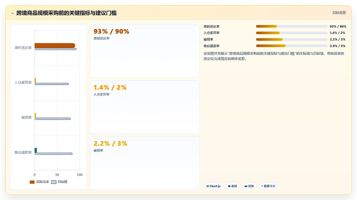Click the 1.4% / 2% card value
The width and height of the screenshot is (357, 200).
tap(110, 88)
